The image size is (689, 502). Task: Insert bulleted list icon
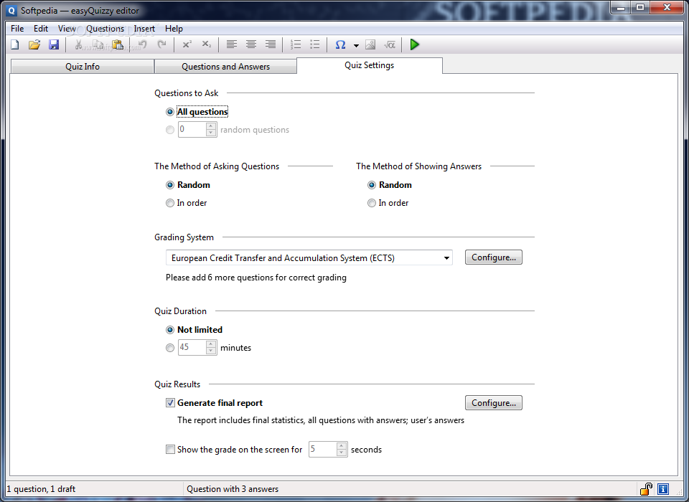314,44
